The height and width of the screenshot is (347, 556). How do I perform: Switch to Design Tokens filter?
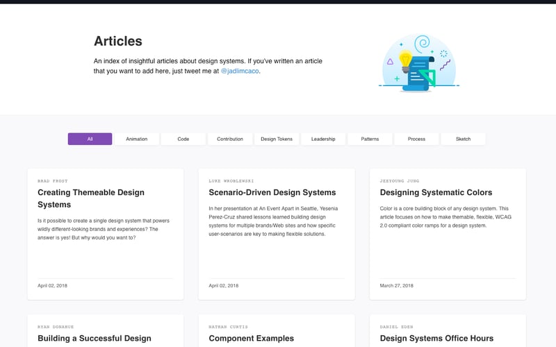[277, 139]
